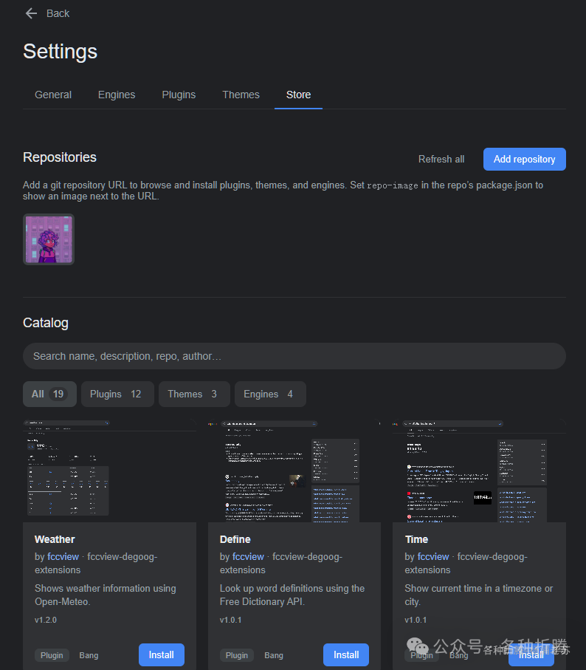
Task: Open the repository avatar image
Action: pyautogui.click(x=49, y=239)
